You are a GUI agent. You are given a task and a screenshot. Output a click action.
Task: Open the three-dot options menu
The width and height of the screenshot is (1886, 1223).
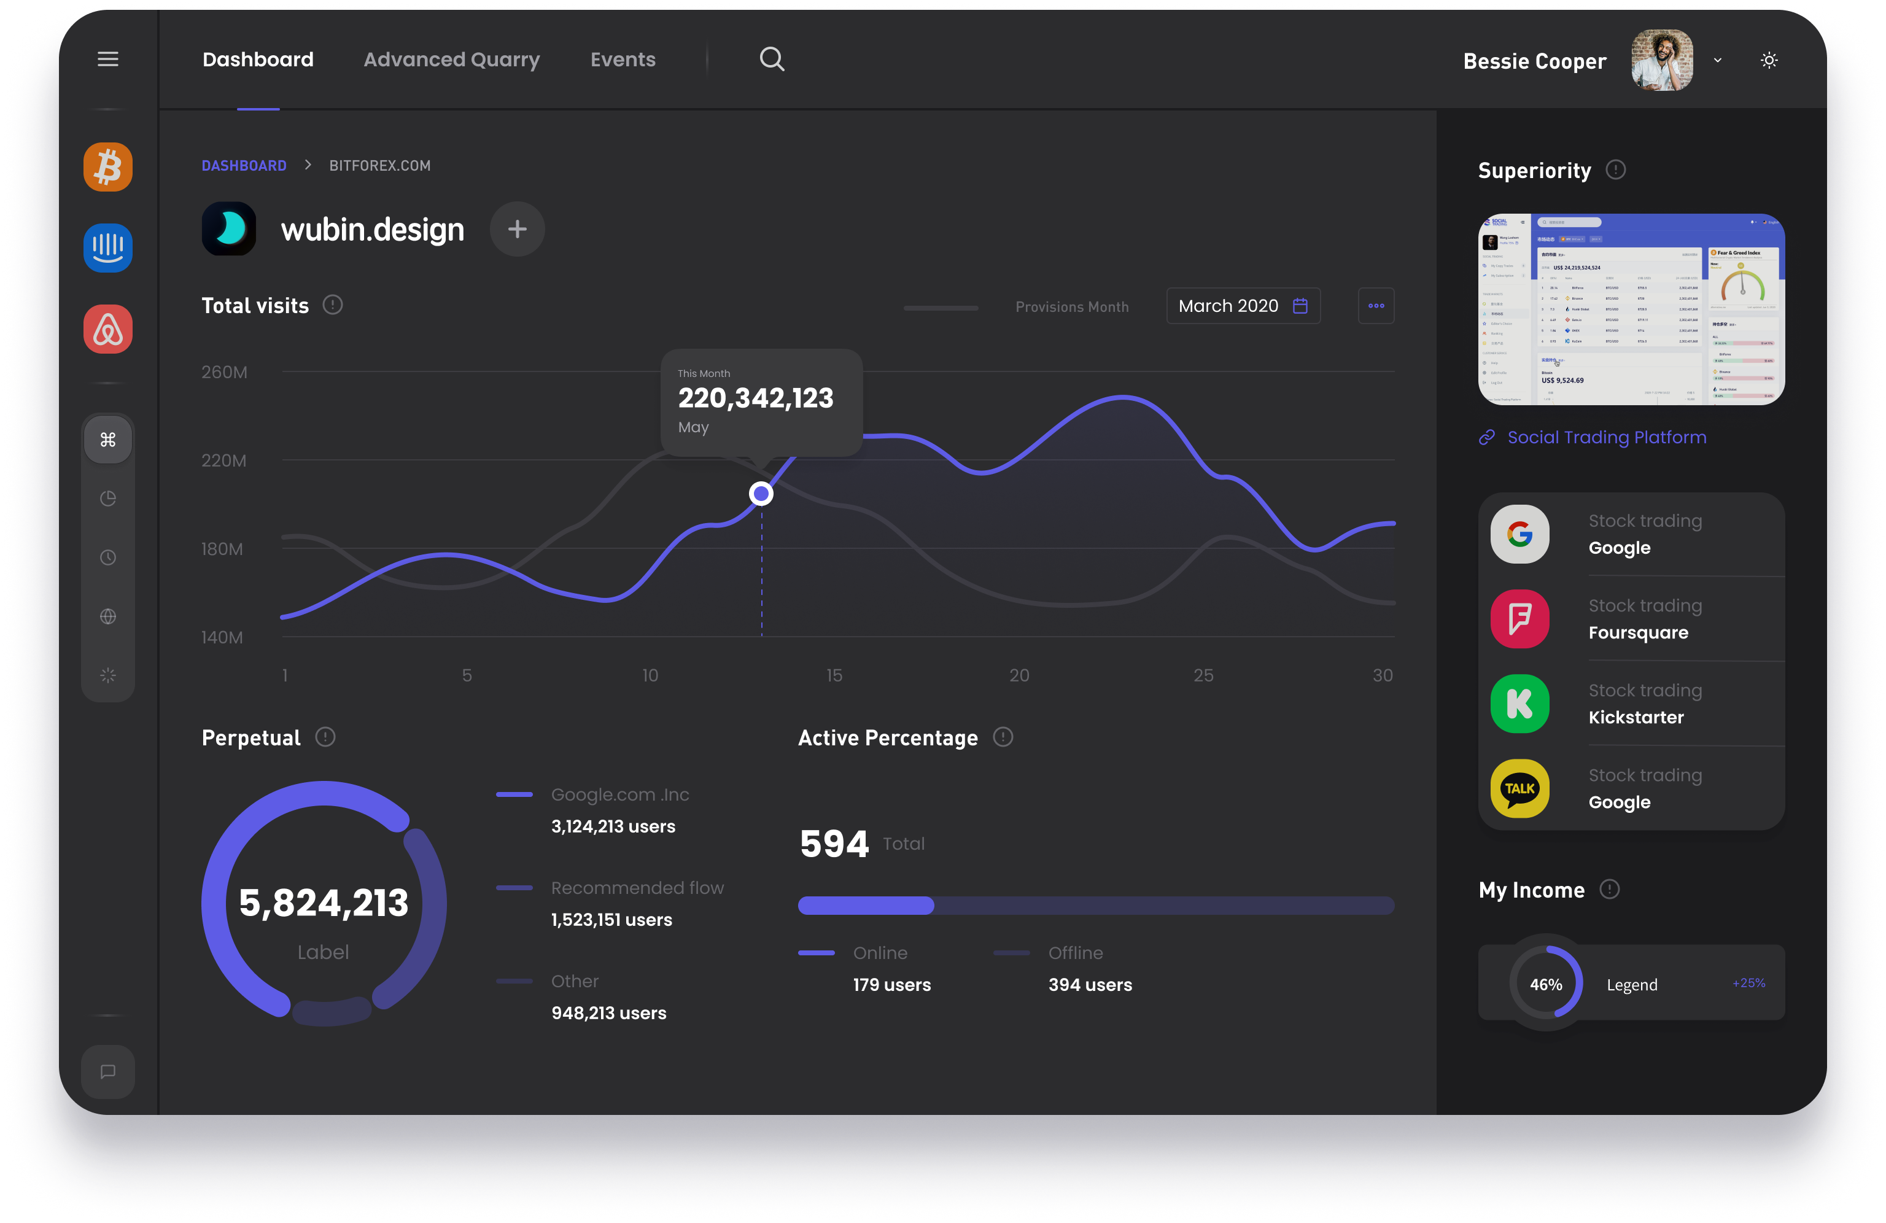pyautogui.click(x=1376, y=306)
